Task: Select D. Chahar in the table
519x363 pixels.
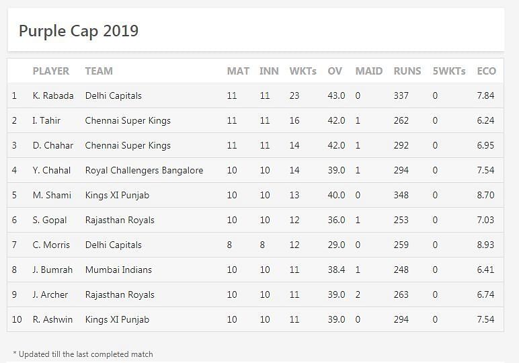Action: click(52, 145)
